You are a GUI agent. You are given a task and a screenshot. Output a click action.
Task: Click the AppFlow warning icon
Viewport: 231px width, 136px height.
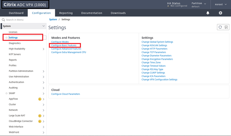[x=40, y=99]
